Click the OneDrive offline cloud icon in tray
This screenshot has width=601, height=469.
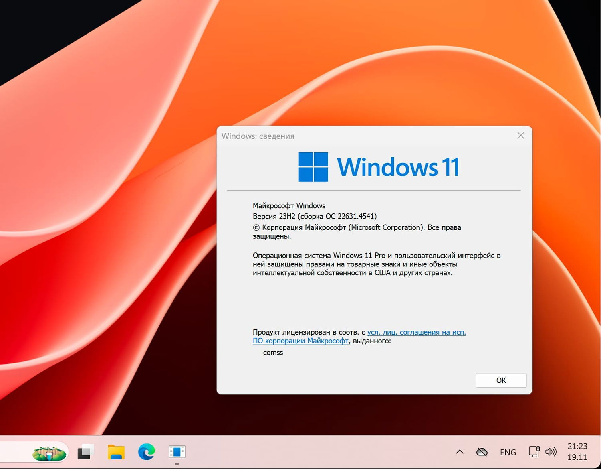[x=481, y=452]
